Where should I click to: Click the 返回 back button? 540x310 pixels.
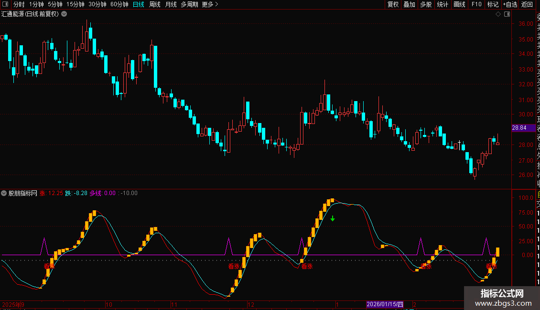point(527,4)
